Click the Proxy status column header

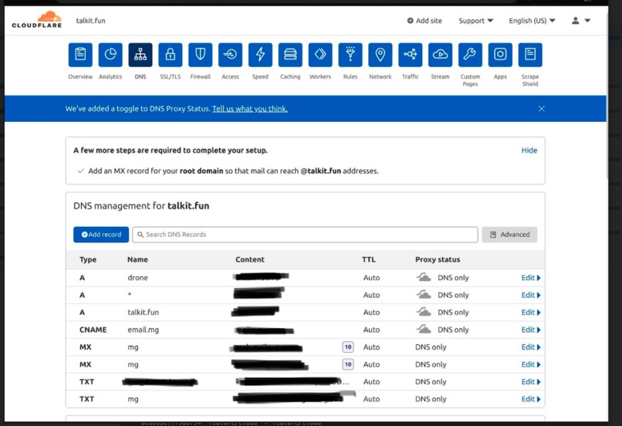pyautogui.click(x=438, y=259)
